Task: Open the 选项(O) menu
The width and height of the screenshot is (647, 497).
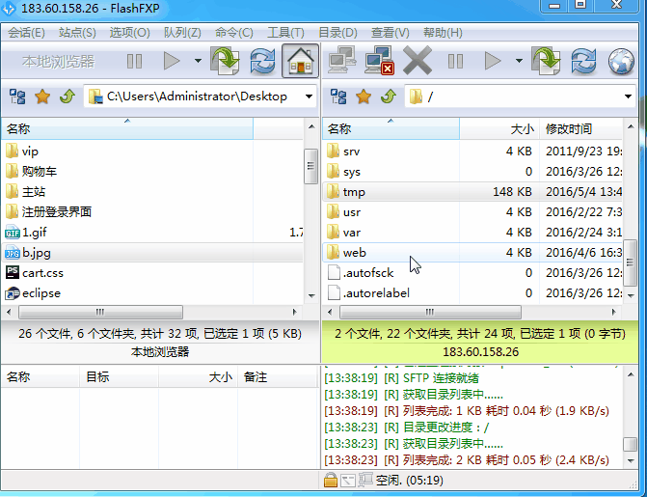Action: [x=129, y=33]
